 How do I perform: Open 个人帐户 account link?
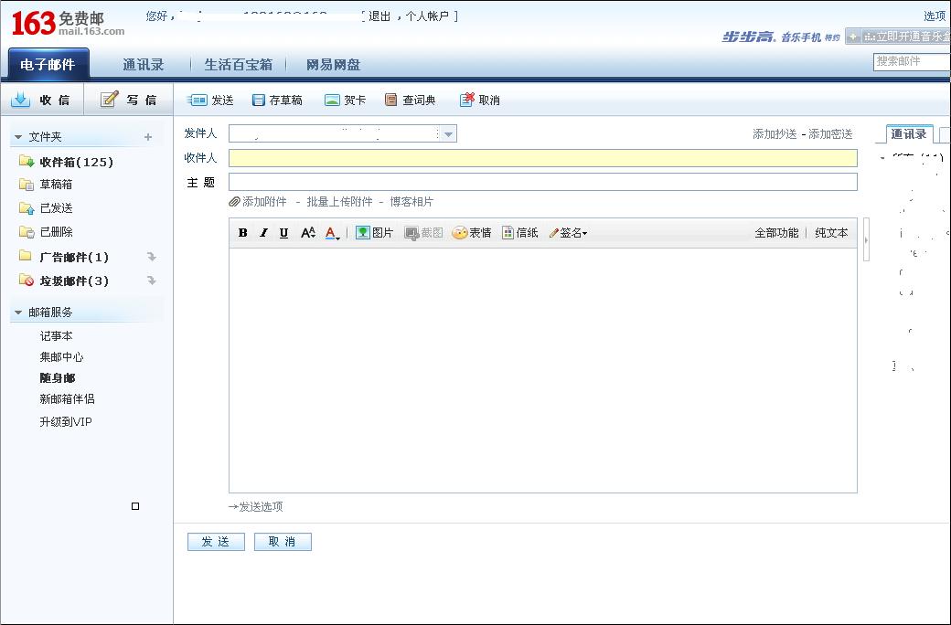[427, 16]
